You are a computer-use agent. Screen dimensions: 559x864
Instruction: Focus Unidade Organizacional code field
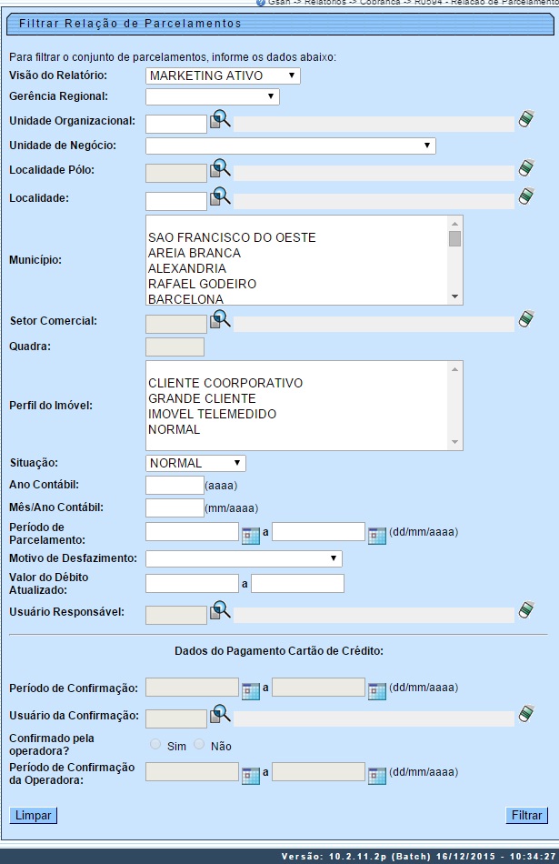click(176, 124)
